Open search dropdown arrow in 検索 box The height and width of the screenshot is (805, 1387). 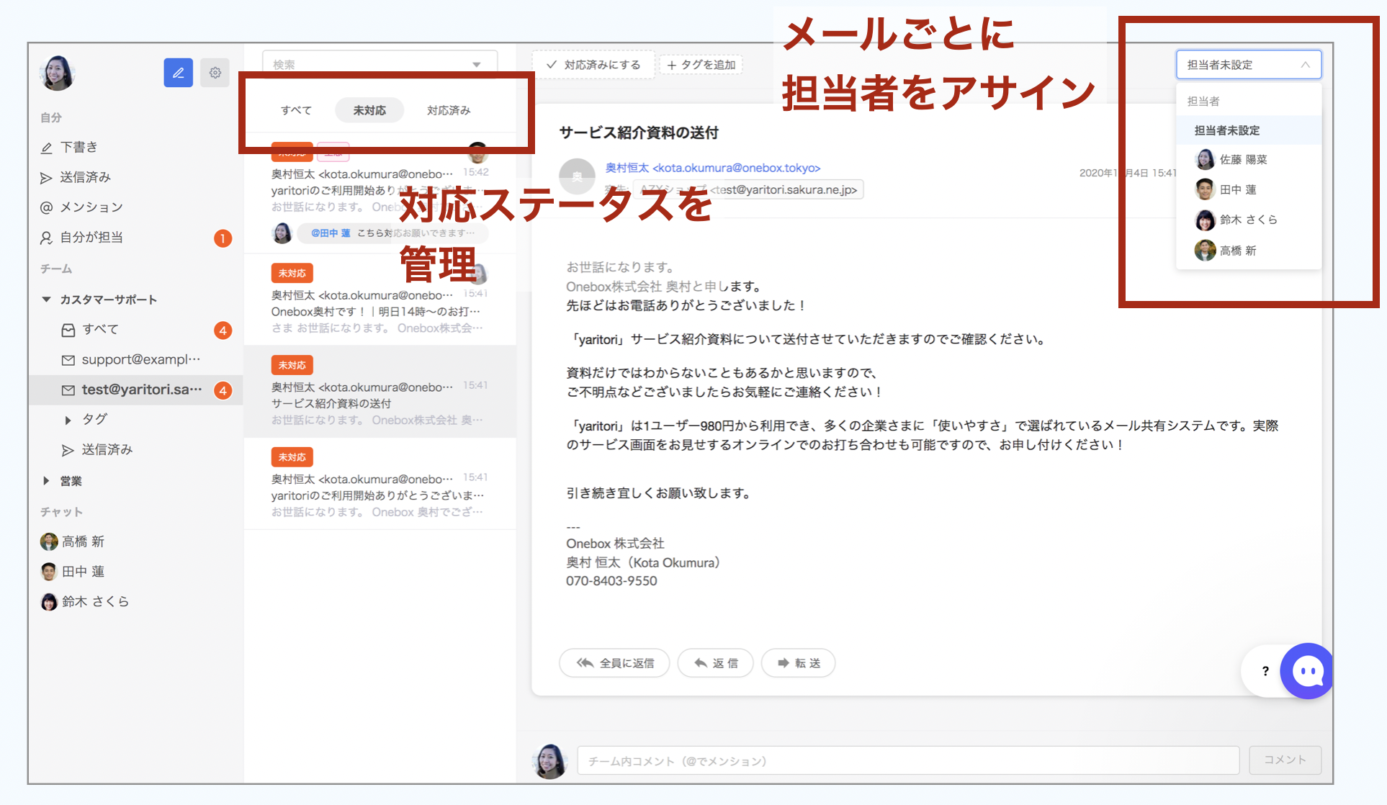coord(476,65)
